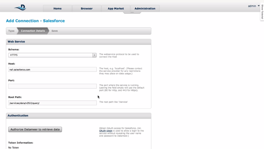Click the 'Add Connection - Salesforce' heading

point(35,21)
